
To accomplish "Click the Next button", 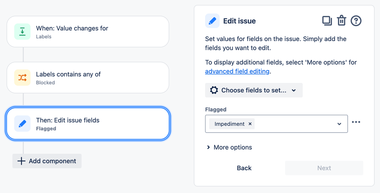I will coord(324,168).
